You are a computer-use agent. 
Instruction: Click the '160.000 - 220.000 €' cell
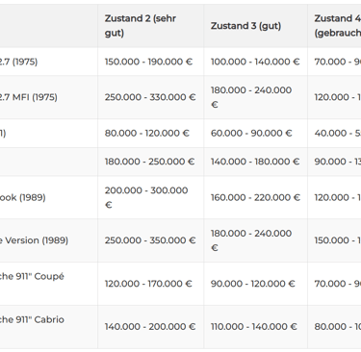255,197
